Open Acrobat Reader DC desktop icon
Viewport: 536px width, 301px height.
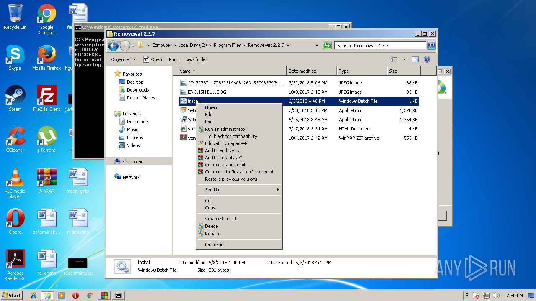click(15, 265)
